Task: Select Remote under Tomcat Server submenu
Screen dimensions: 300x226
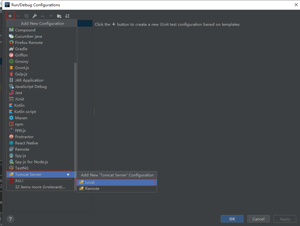Action: pos(92,189)
